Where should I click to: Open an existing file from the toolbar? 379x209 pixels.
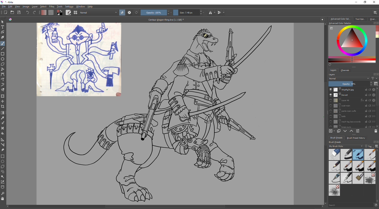point(12,12)
